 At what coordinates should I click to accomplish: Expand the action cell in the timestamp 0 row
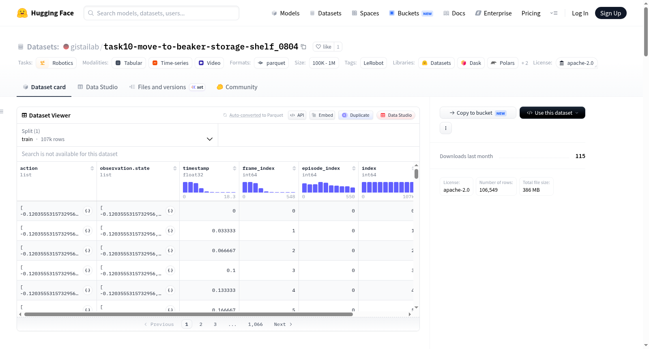tap(88, 211)
